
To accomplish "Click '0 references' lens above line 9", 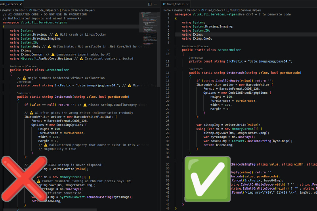I will (189, 46).
